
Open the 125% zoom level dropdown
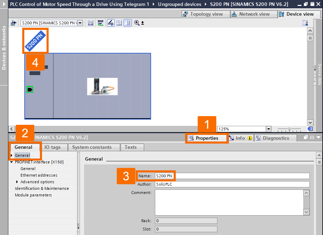(268, 129)
